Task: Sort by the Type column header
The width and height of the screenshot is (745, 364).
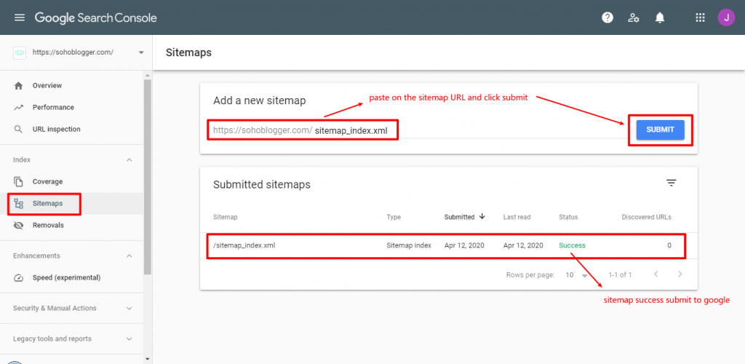Action: (x=394, y=217)
